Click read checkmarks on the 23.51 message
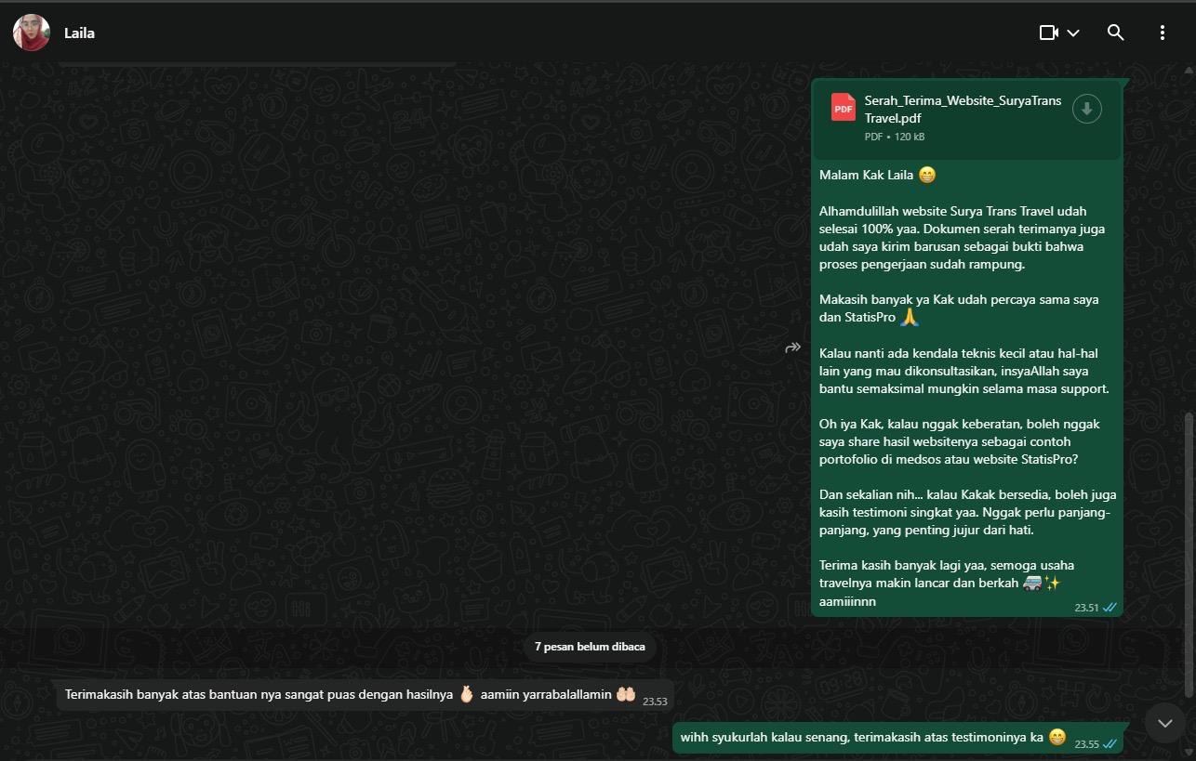The image size is (1196, 761). (1110, 608)
